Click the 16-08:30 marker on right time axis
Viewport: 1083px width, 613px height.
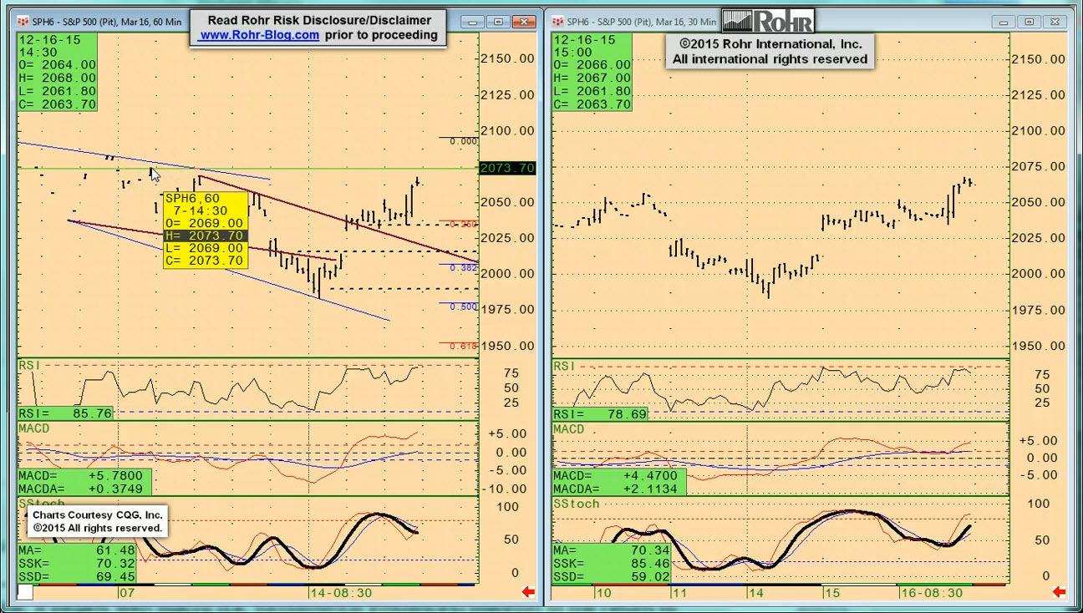click(931, 593)
